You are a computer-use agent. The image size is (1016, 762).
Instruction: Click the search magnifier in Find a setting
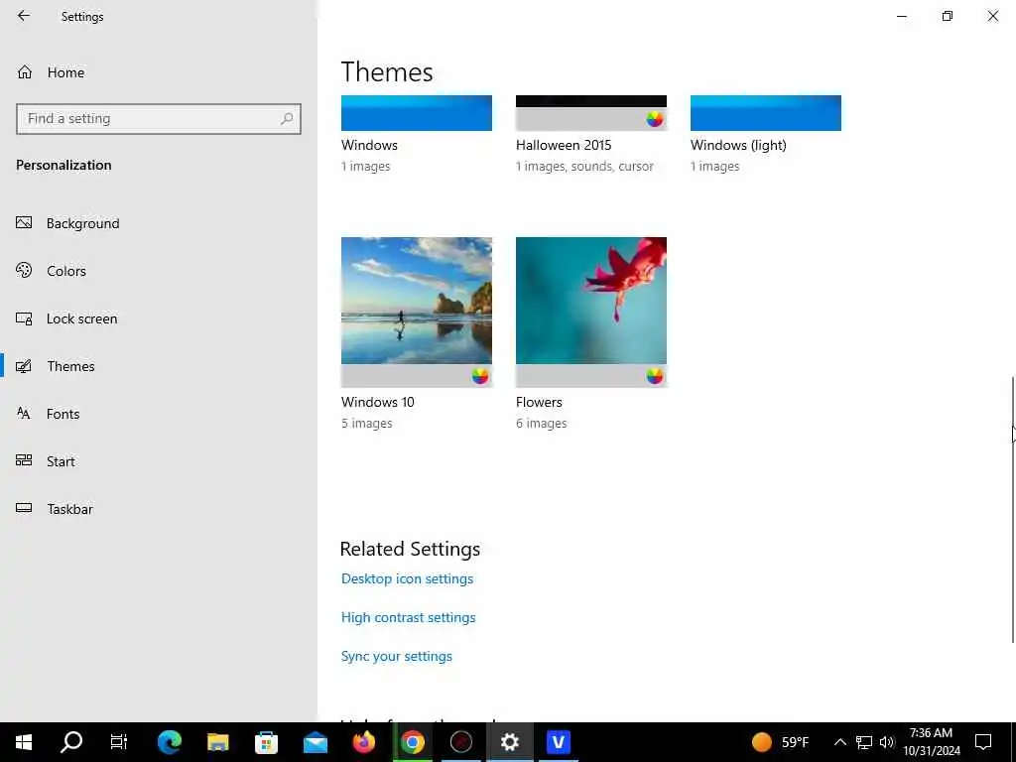287,119
